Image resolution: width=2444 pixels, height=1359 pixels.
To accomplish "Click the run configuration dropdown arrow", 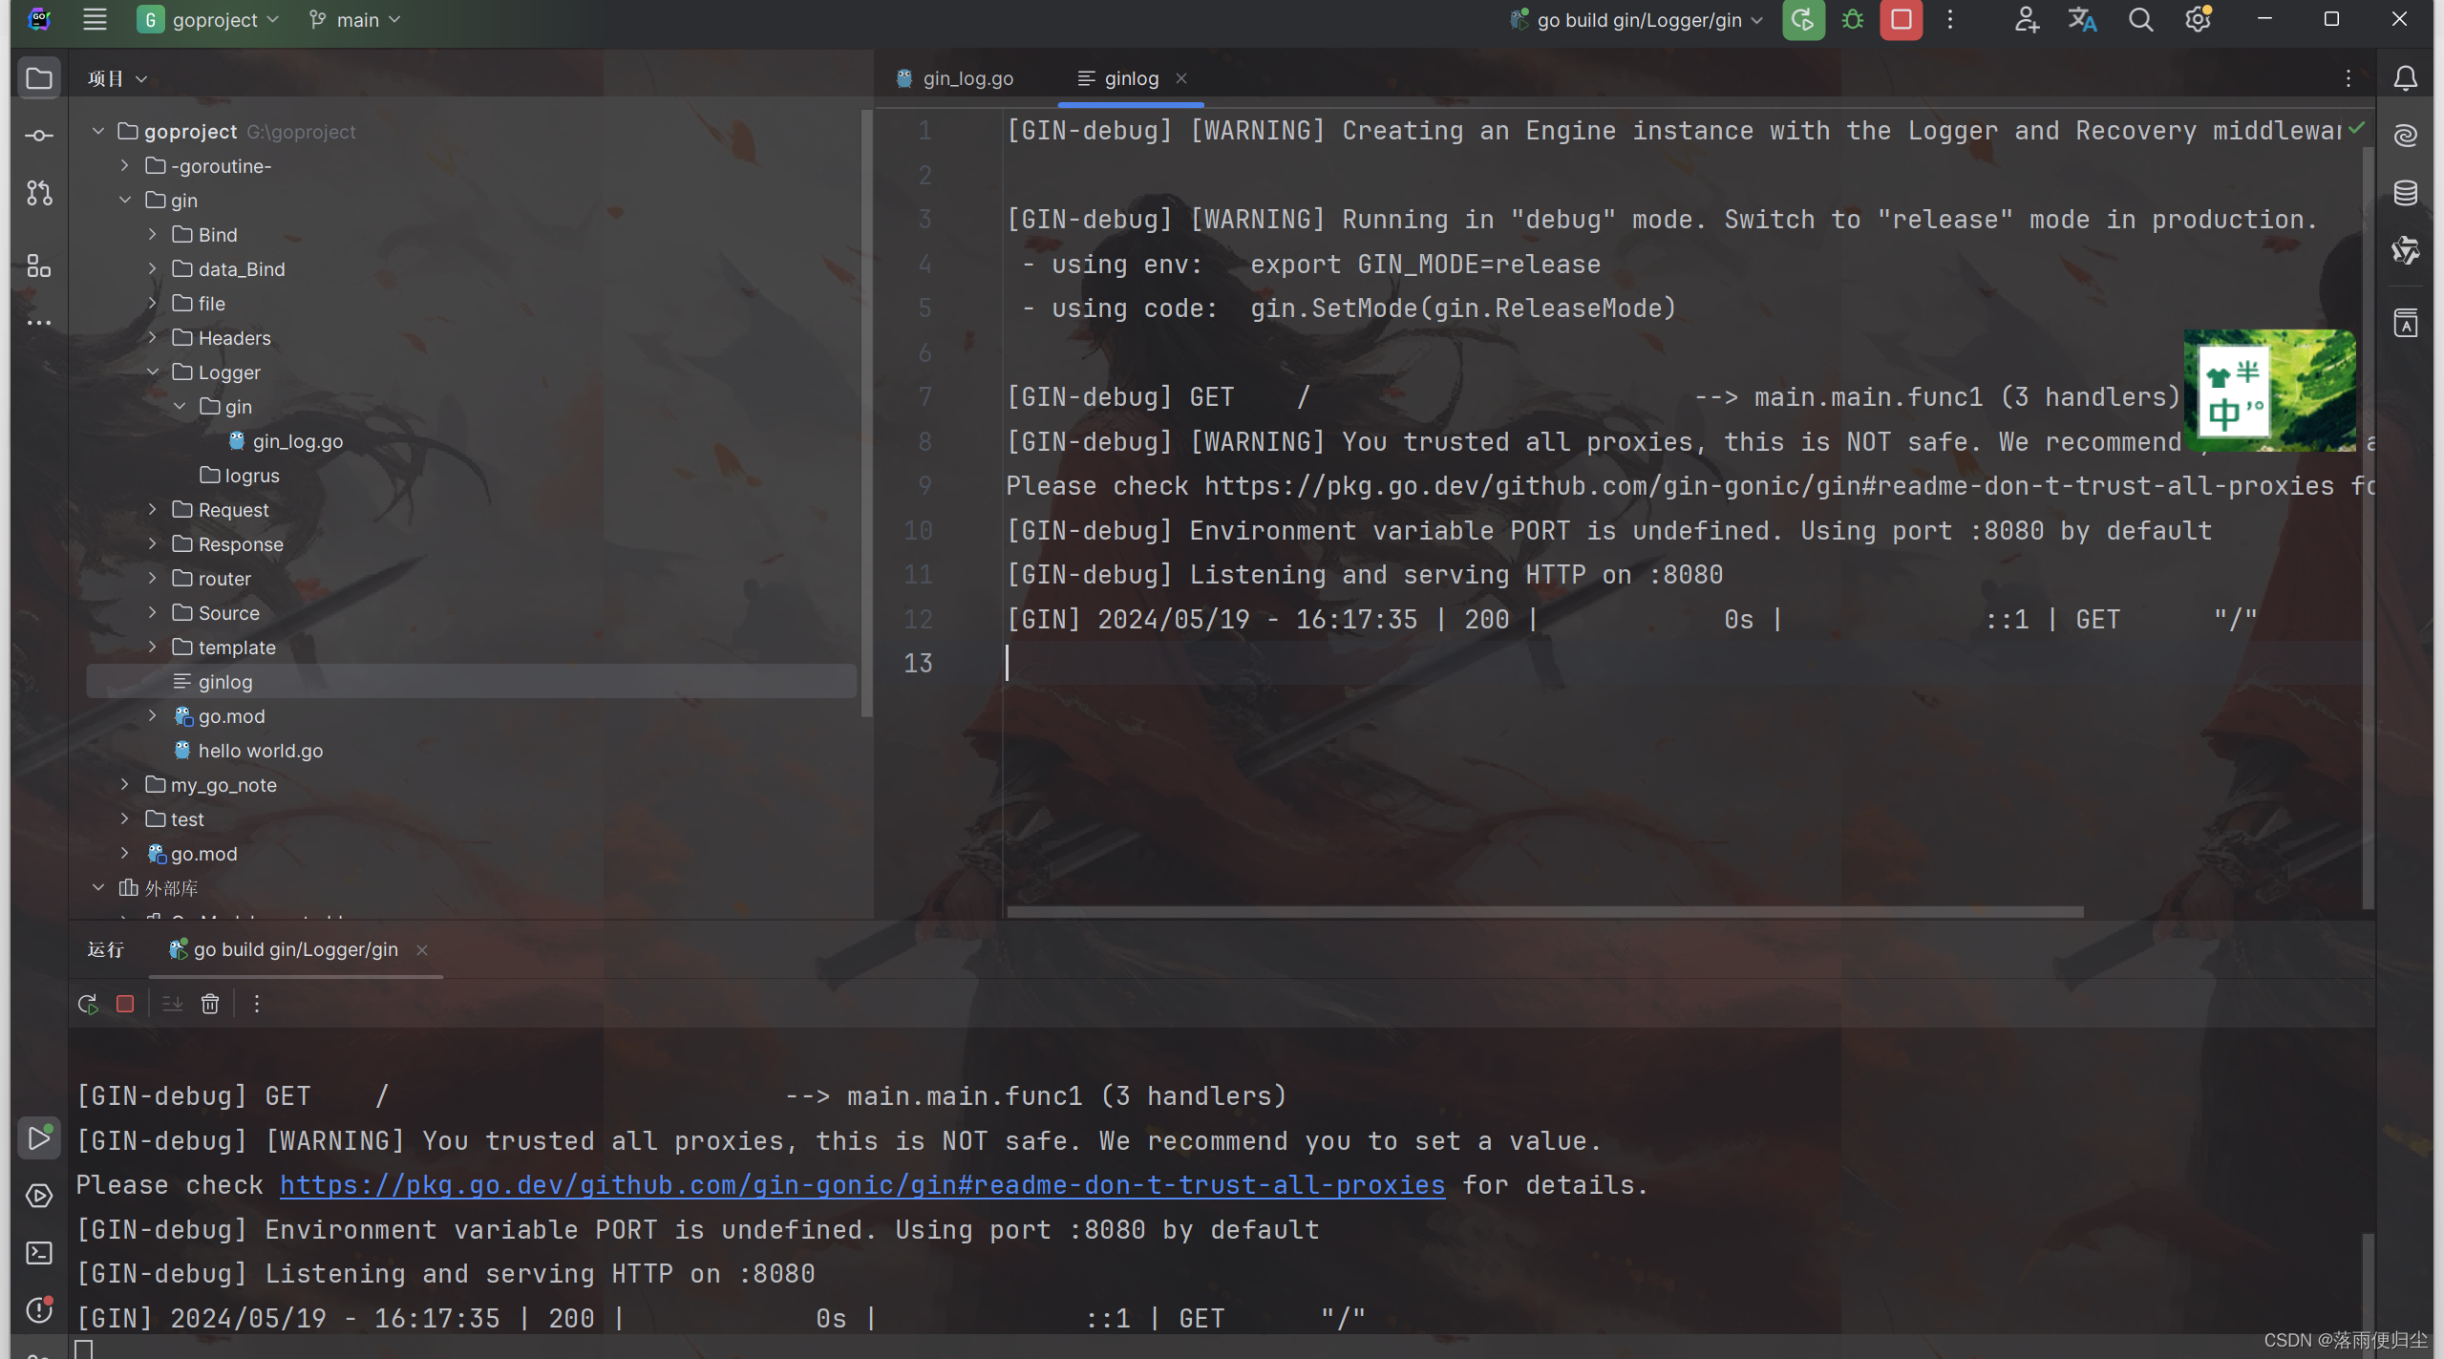I will pyautogui.click(x=1756, y=18).
